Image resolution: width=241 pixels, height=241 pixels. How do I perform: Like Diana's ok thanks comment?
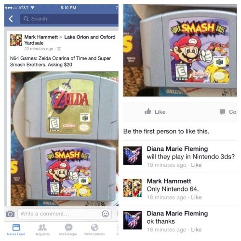click(196, 229)
